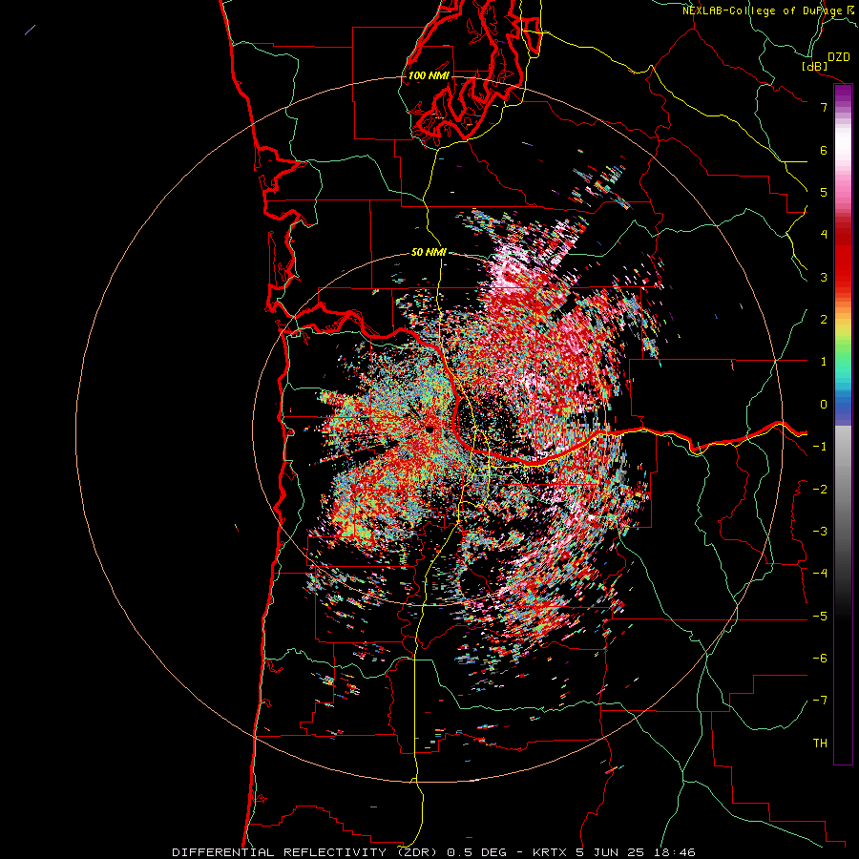This screenshot has height=859, width=859.
Task: Click the -5 value on the scale
Action: tap(820, 616)
